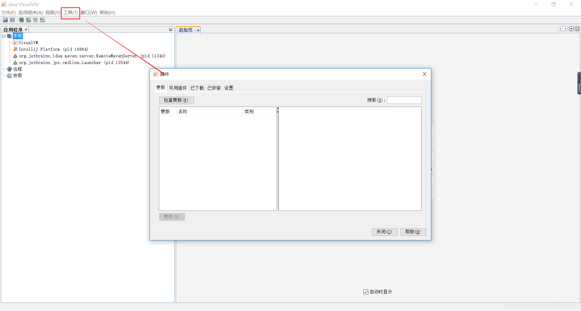Viewport: 581px width, 311px height.
Task: Click the 检查更新(F) button
Action: [176, 100]
